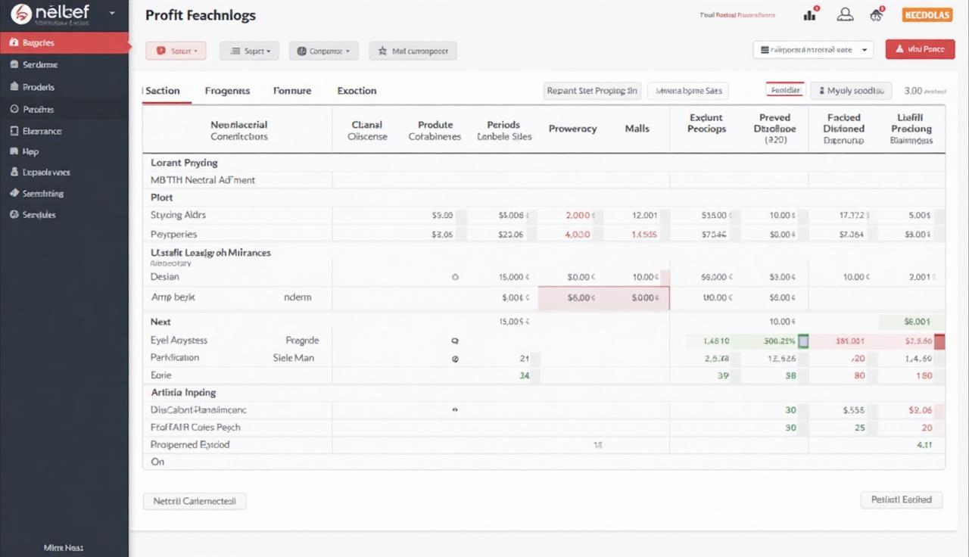Click the red square at Eyel Aoystess row end

pyautogui.click(x=939, y=341)
